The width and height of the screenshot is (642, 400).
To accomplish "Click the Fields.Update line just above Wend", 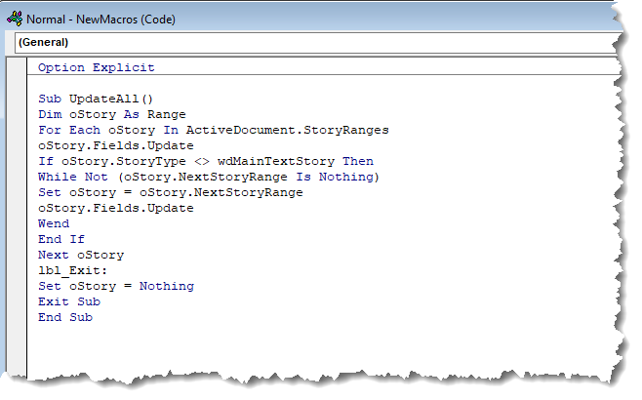I will (116, 208).
